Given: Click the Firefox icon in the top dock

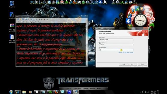Looking at the screenshot, I should (75, 2).
